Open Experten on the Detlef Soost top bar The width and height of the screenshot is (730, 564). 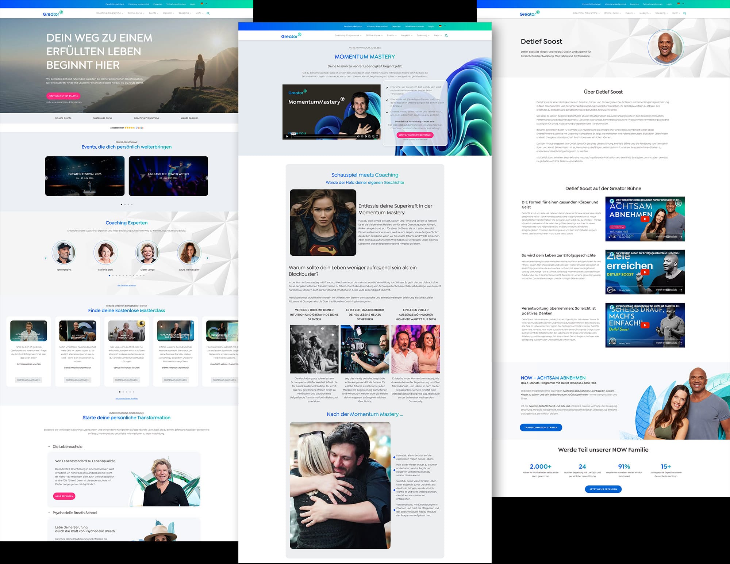pyautogui.click(x=634, y=4)
